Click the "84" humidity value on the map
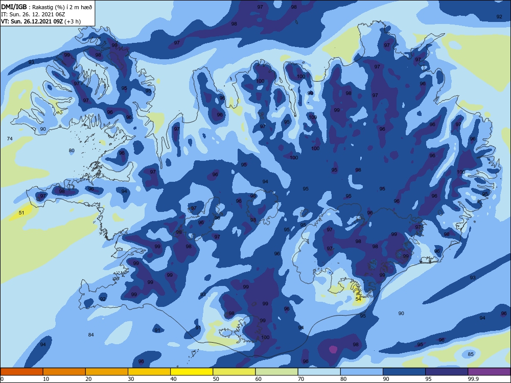 pos(91,335)
